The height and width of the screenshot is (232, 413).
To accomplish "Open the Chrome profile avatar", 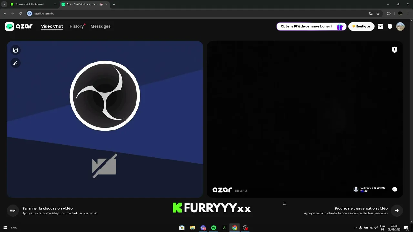I will (x=400, y=14).
